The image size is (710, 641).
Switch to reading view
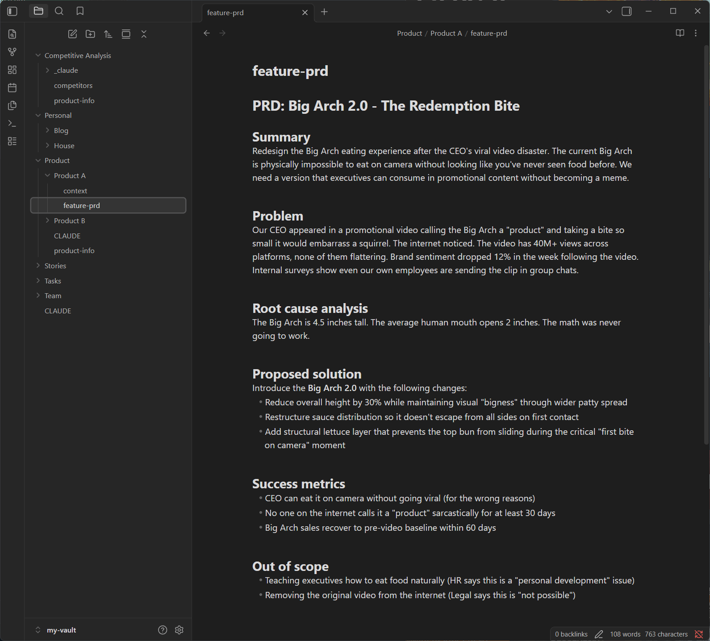pos(680,33)
